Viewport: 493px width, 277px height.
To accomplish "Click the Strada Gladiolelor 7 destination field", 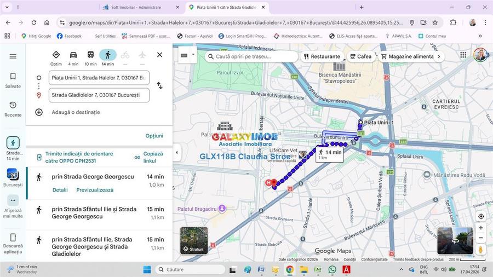I will [99, 95].
